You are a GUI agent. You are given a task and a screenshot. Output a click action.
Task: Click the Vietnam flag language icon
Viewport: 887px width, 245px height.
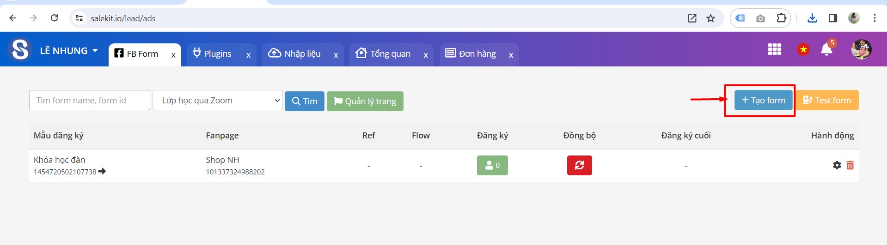[x=803, y=49]
